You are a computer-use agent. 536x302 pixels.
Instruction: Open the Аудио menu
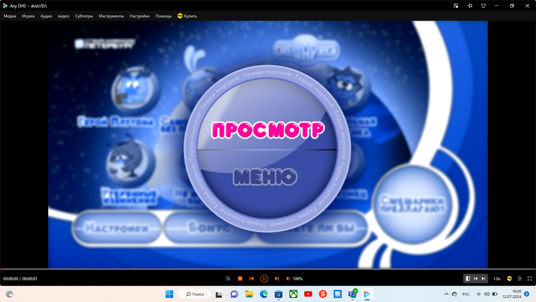click(x=46, y=16)
